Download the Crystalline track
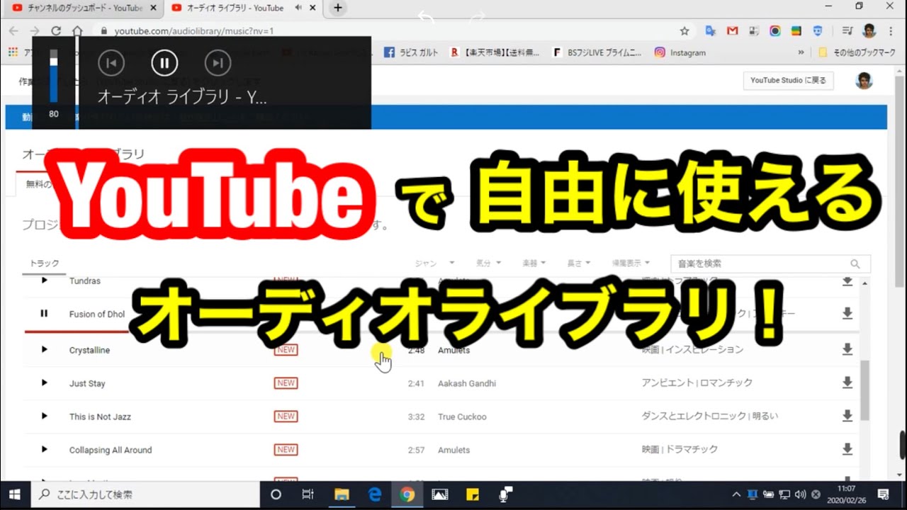 [x=847, y=349]
